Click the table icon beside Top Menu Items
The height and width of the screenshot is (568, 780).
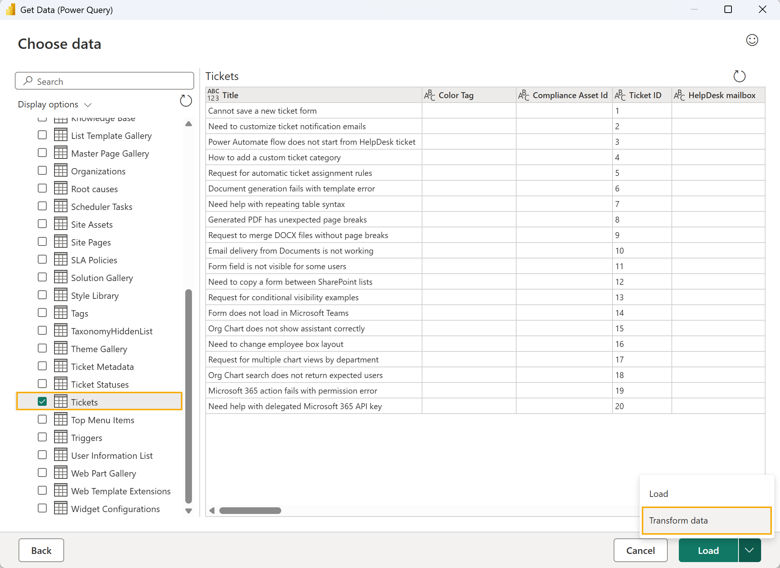[x=61, y=420]
